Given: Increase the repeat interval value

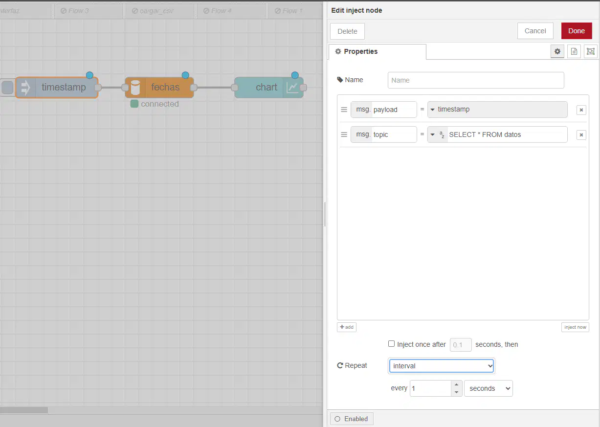Looking at the screenshot, I should [x=457, y=385].
